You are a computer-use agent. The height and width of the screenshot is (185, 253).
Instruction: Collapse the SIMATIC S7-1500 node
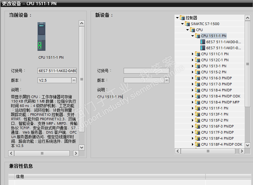(182, 24)
